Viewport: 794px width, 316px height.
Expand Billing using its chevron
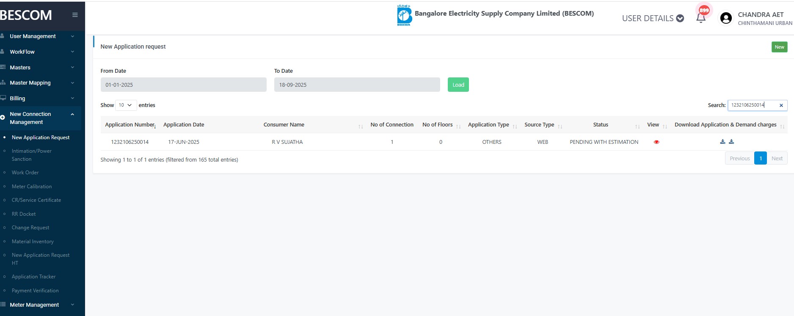click(x=72, y=98)
